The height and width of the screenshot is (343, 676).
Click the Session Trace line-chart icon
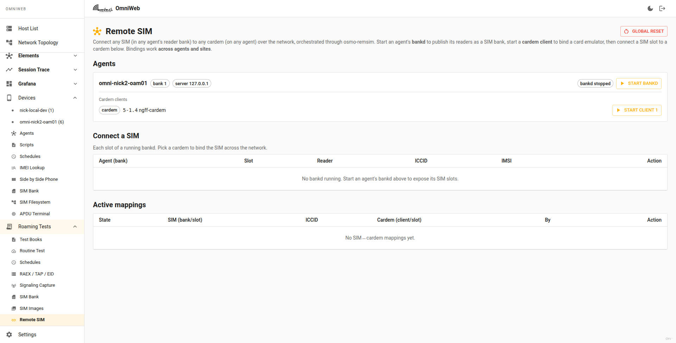9,70
